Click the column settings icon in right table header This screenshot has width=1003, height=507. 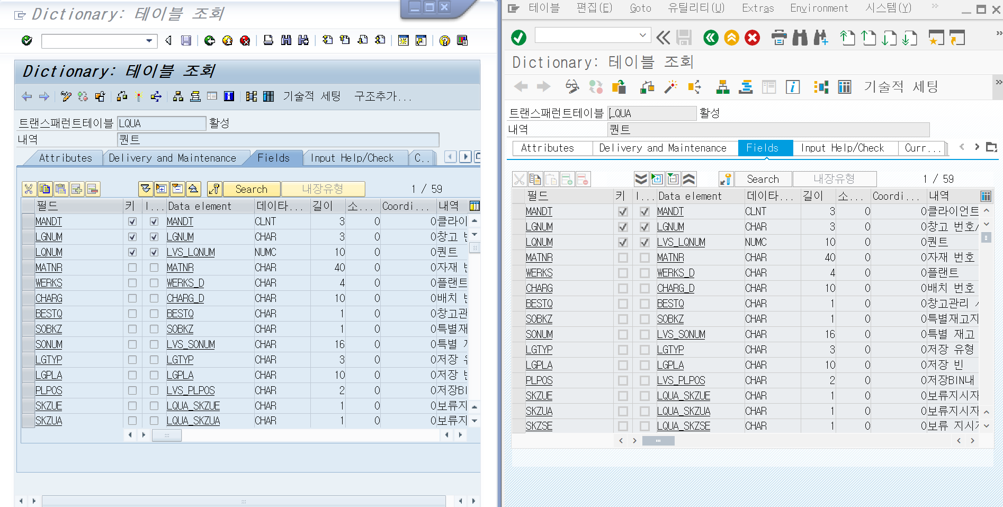pyautogui.click(x=986, y=196)
